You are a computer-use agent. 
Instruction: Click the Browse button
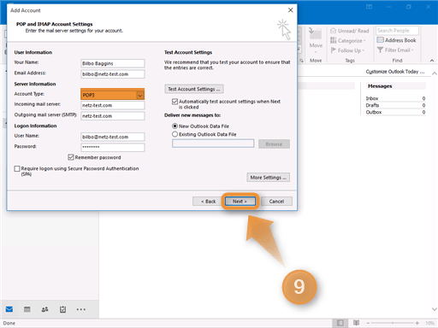[274, 144]
